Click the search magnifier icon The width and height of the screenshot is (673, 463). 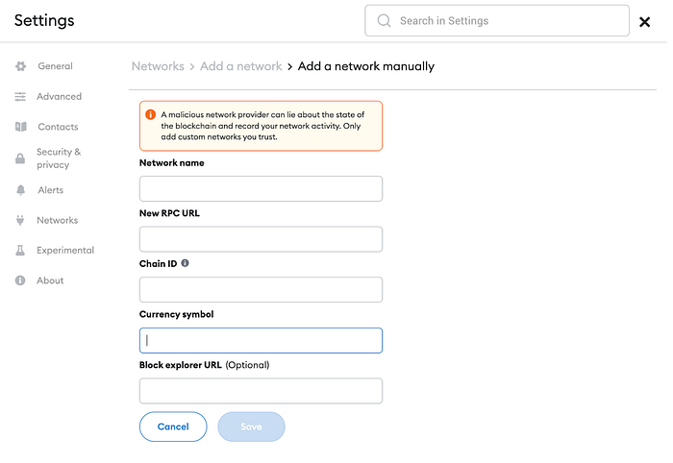click(385, 21)
